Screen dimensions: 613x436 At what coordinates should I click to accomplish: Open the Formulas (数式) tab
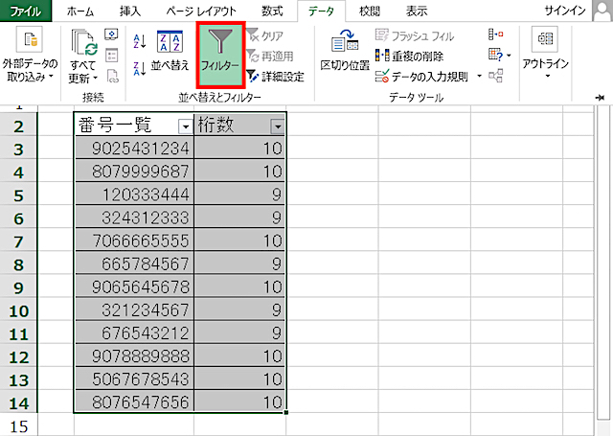[272, 11]
